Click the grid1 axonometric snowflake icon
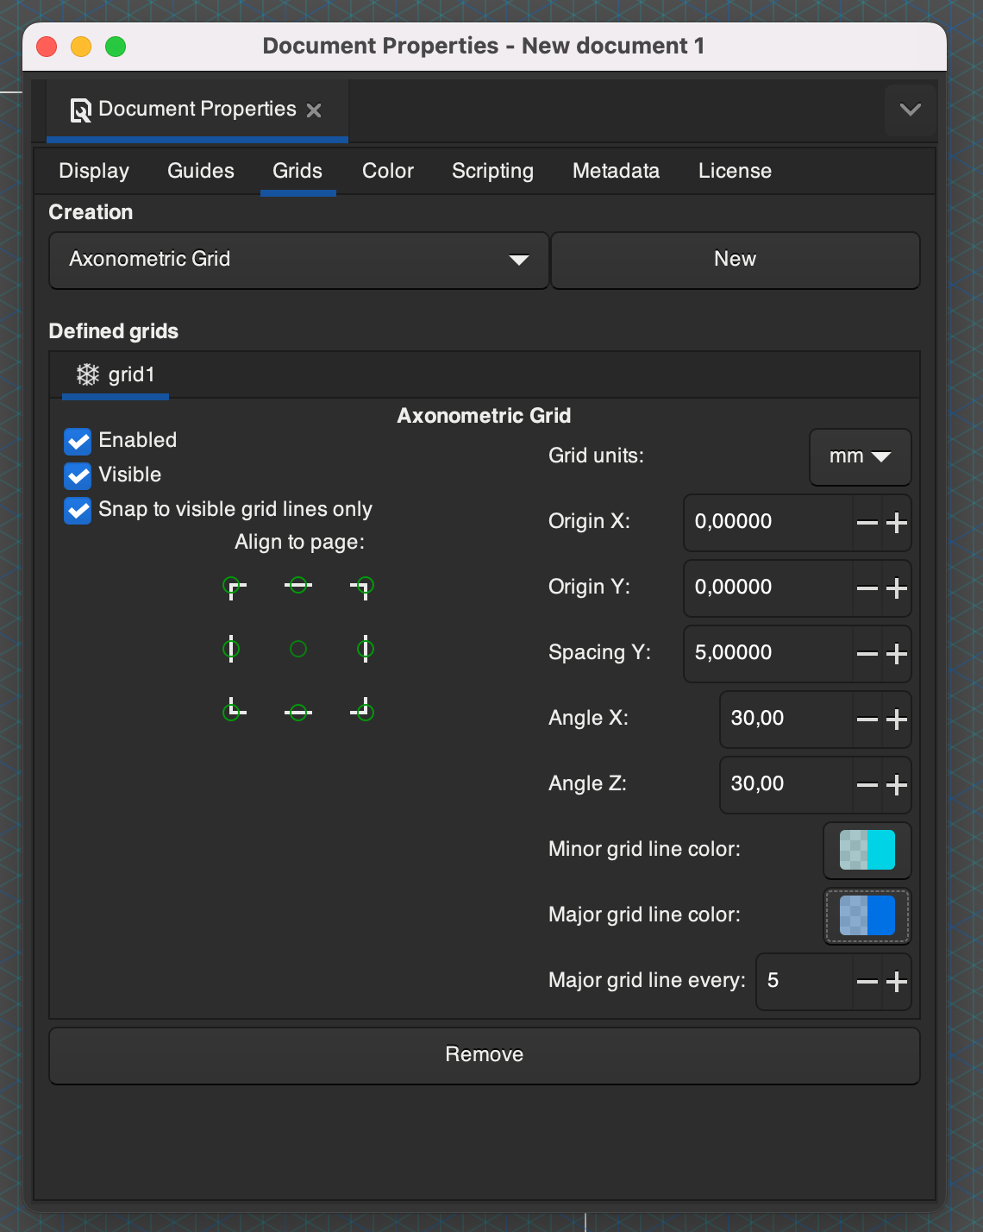Screen dimensions: 983x1232 [x=88, y=374]
